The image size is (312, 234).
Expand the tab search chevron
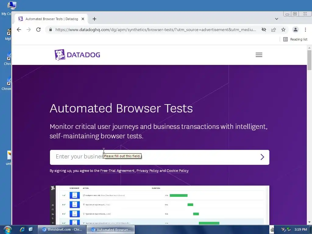pyautogui.click(x=277, y=19)
